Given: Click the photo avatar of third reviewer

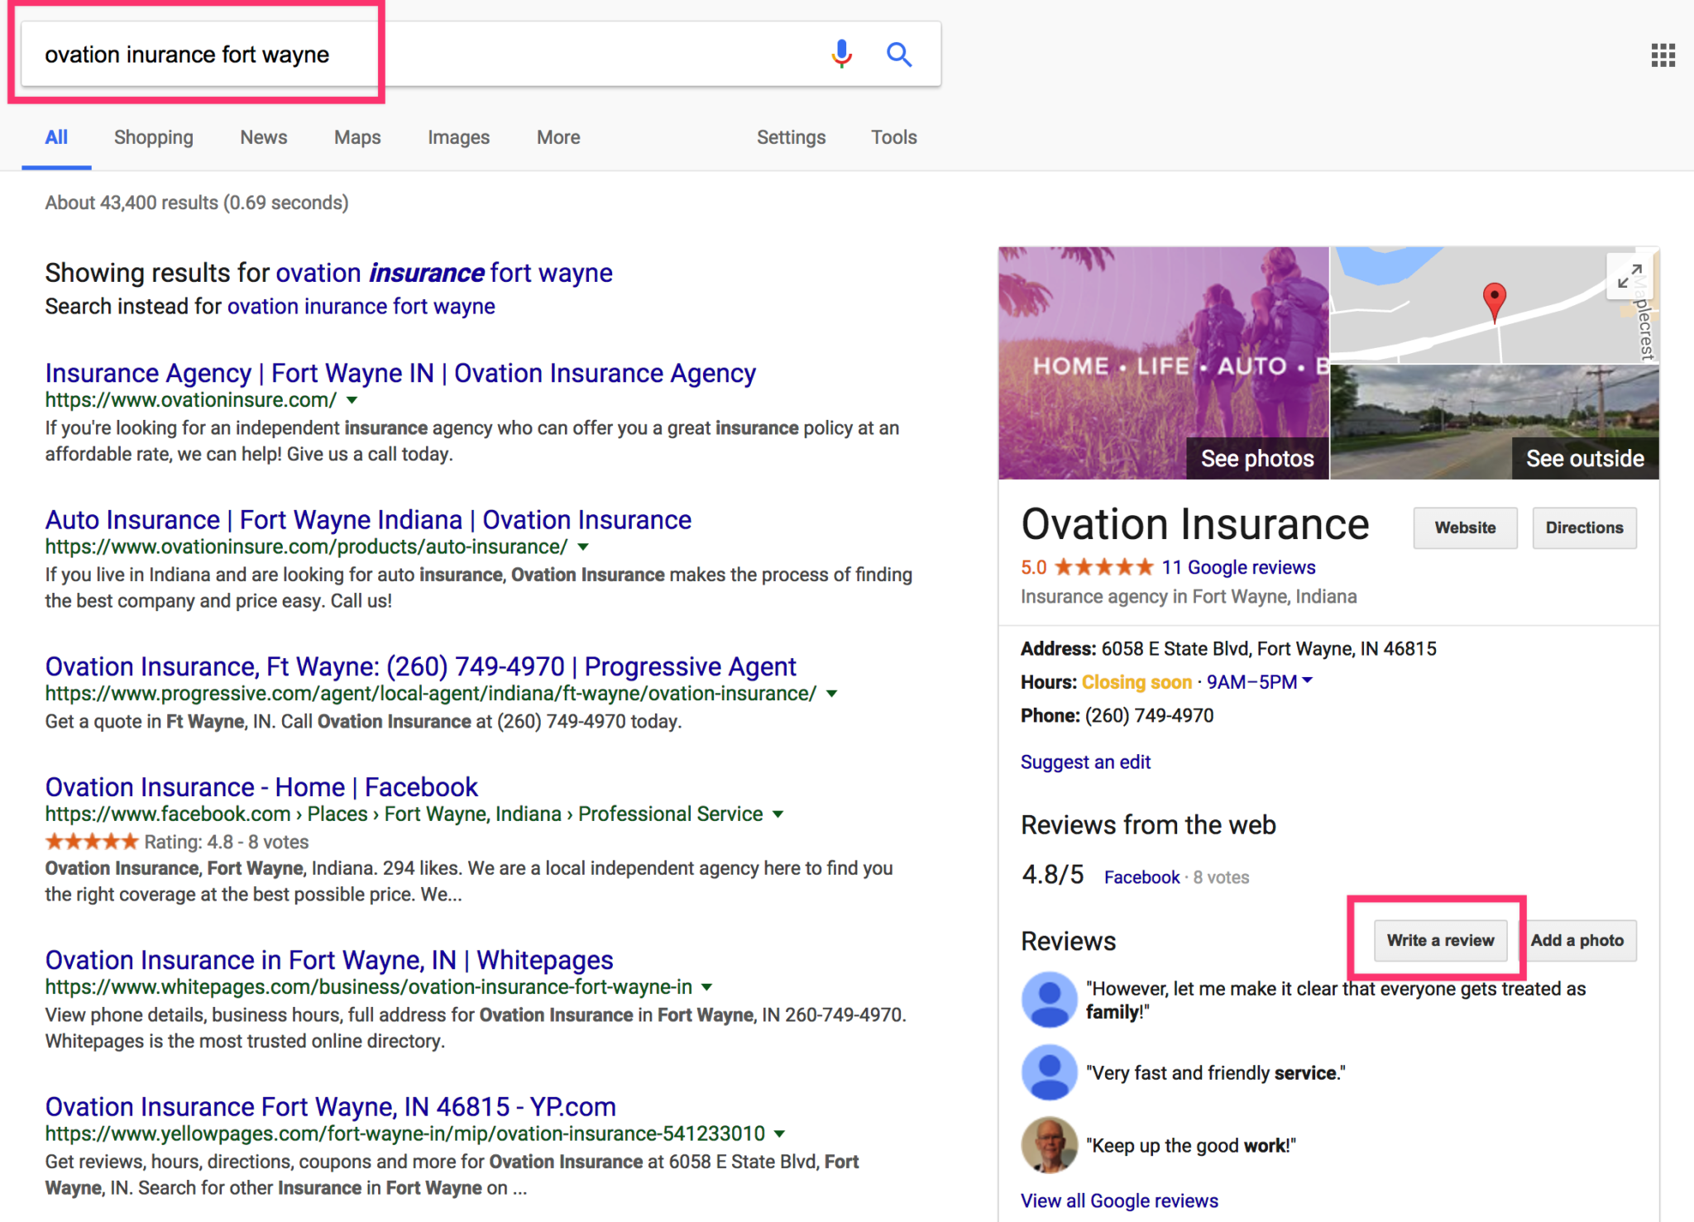Looking at the screenshot, I should click(x=1049, y=1145).
